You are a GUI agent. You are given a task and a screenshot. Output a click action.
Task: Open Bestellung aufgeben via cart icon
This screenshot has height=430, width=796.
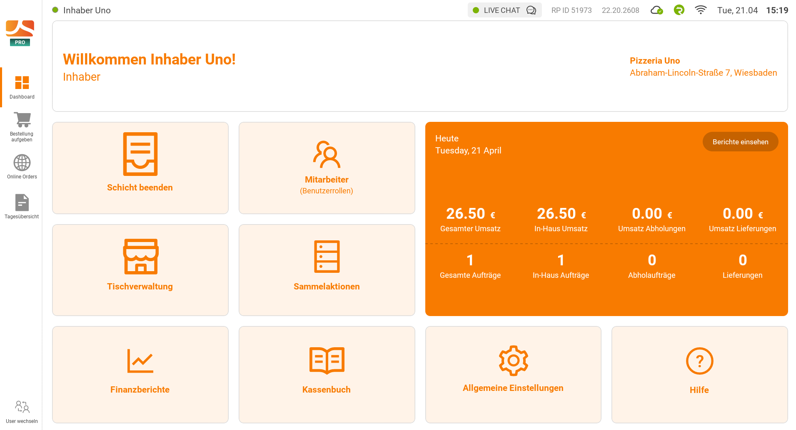pyautogui.click(x=22, y=125)
